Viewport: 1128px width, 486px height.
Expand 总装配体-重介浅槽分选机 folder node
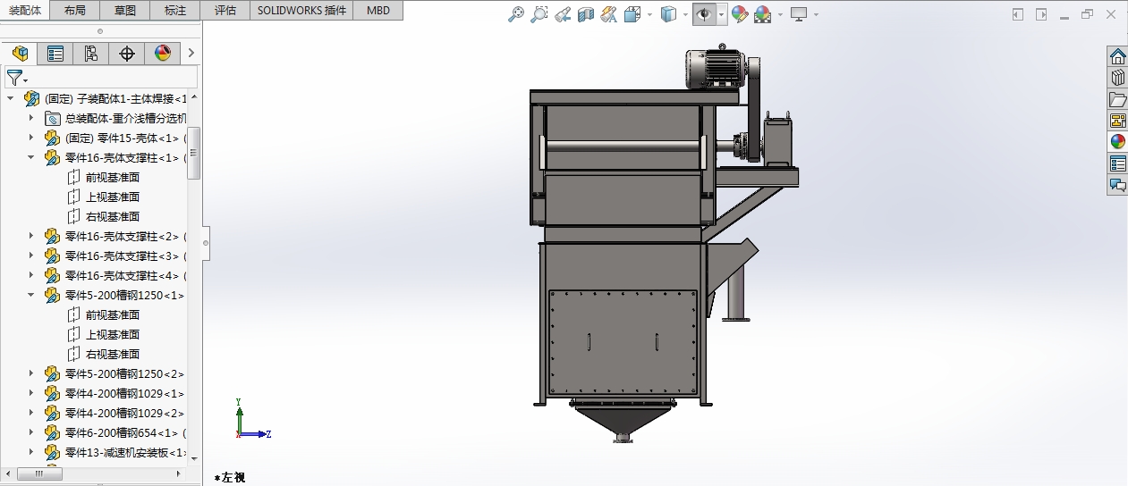(30, 118)
